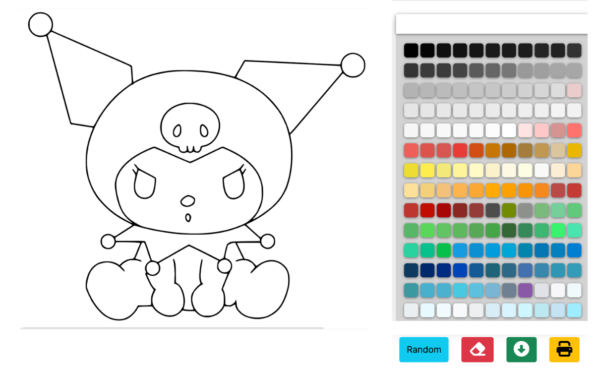
Task: Choose the coral pink swatch after dusty rose
Action: pos(574,130)
